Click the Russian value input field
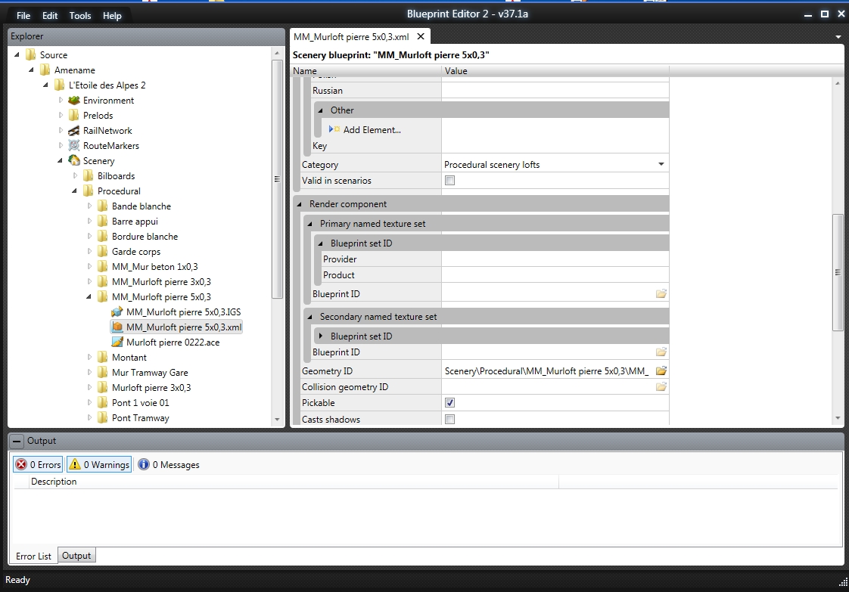 [x=555, y=91]
